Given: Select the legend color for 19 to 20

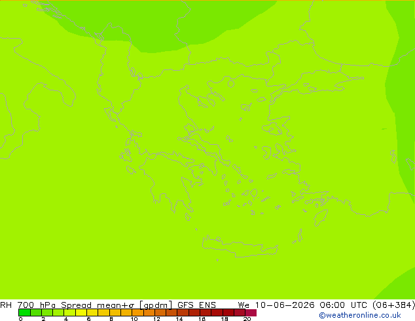Looking at the screenshot, I should point(240,312).
